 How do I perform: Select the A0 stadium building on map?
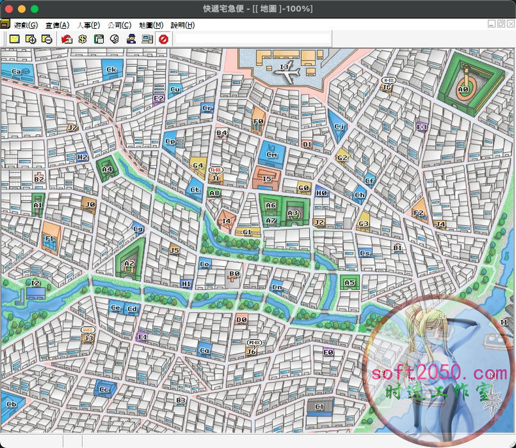pos(463,88)
